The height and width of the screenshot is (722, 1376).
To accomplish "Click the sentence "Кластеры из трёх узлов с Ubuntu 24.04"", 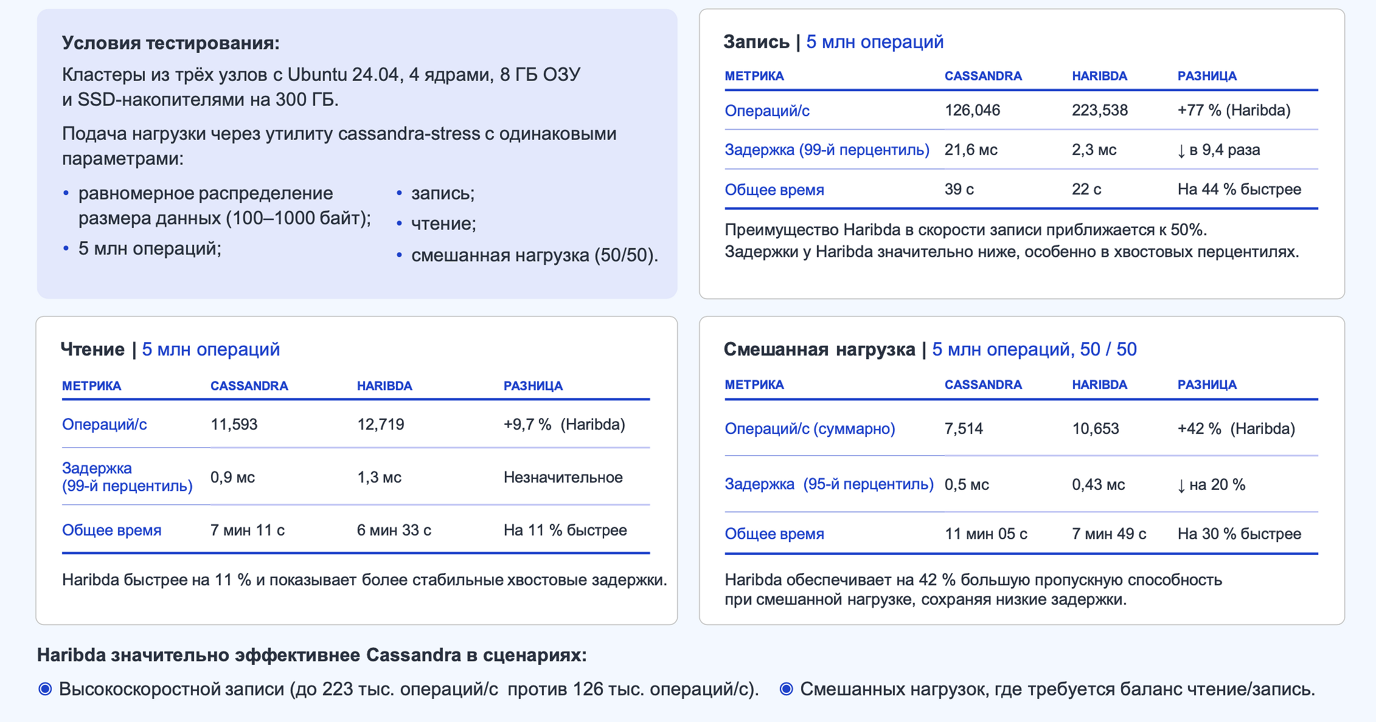I will pos(321,87).
